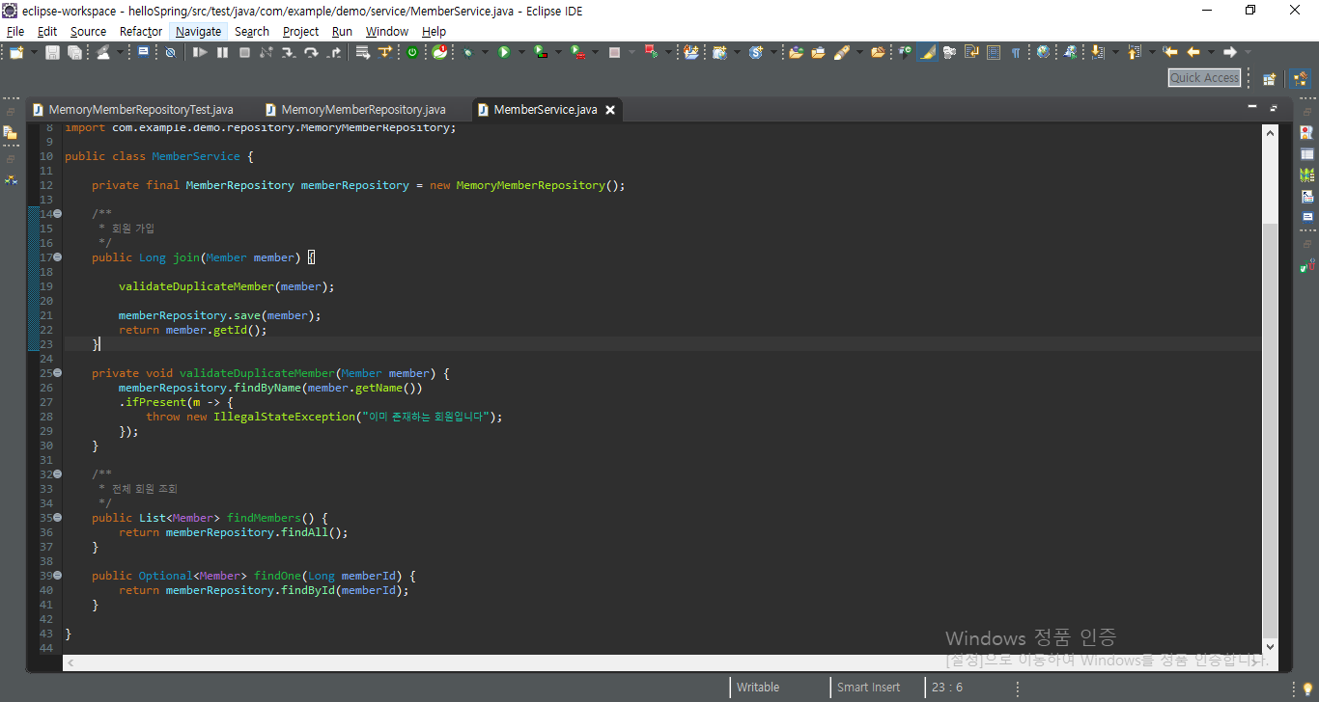Click the Quick Access search field
The image size is (1319, 702).
(x=1204, y=78)
